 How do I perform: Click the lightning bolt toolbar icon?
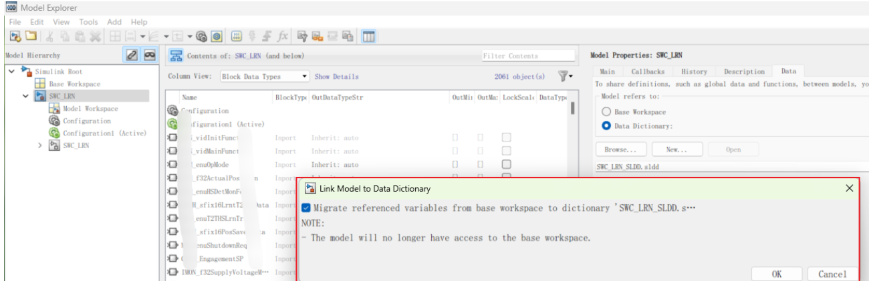click(252, 37)
